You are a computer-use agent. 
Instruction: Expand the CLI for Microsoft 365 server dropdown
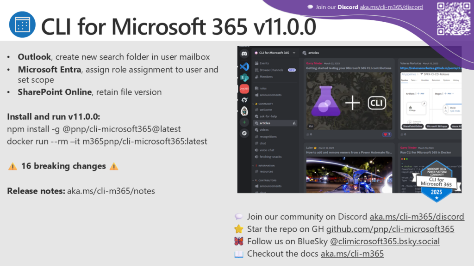293,53
